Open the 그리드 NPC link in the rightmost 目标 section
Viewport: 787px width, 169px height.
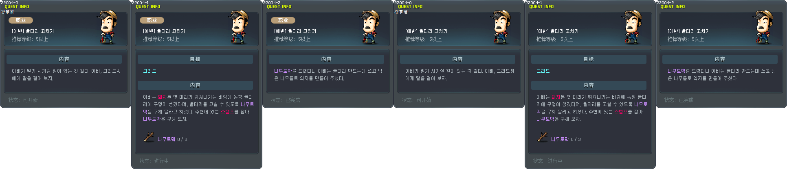pos(543,71)
